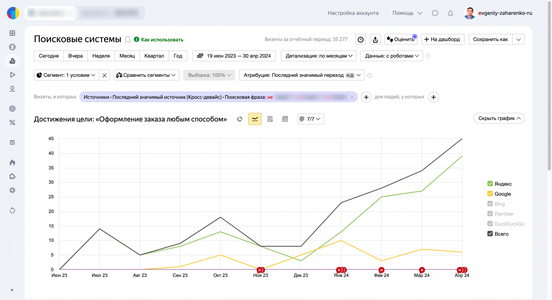Open the Сравнить сегменты dropdown
The image size is (552, 300).
(146, 75)
